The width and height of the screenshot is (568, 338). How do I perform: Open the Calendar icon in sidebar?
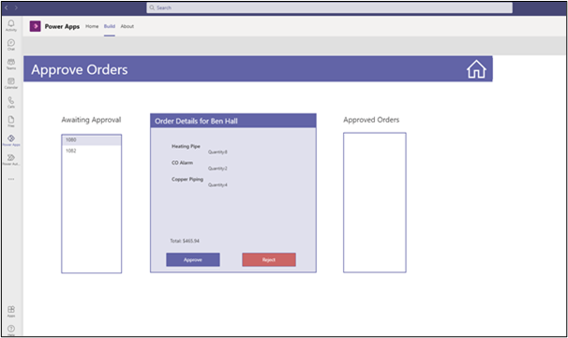(11, 81)
